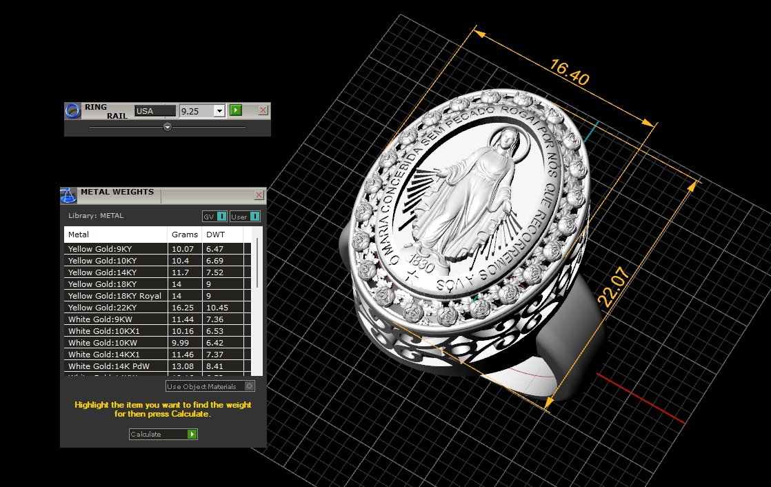
Task: Select the Yellow Gold:9KY row
Action: pyautogui.click(x=157, y=249)
